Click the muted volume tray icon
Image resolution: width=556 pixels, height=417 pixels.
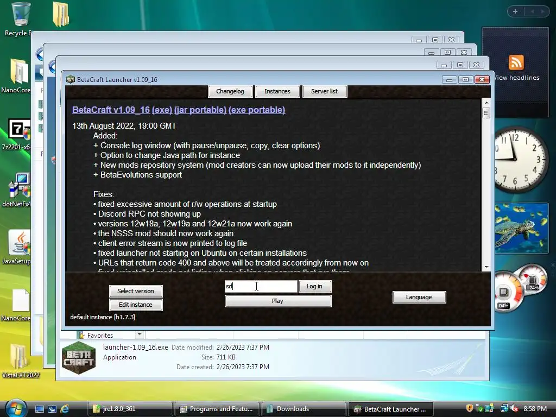pos(514,408)
